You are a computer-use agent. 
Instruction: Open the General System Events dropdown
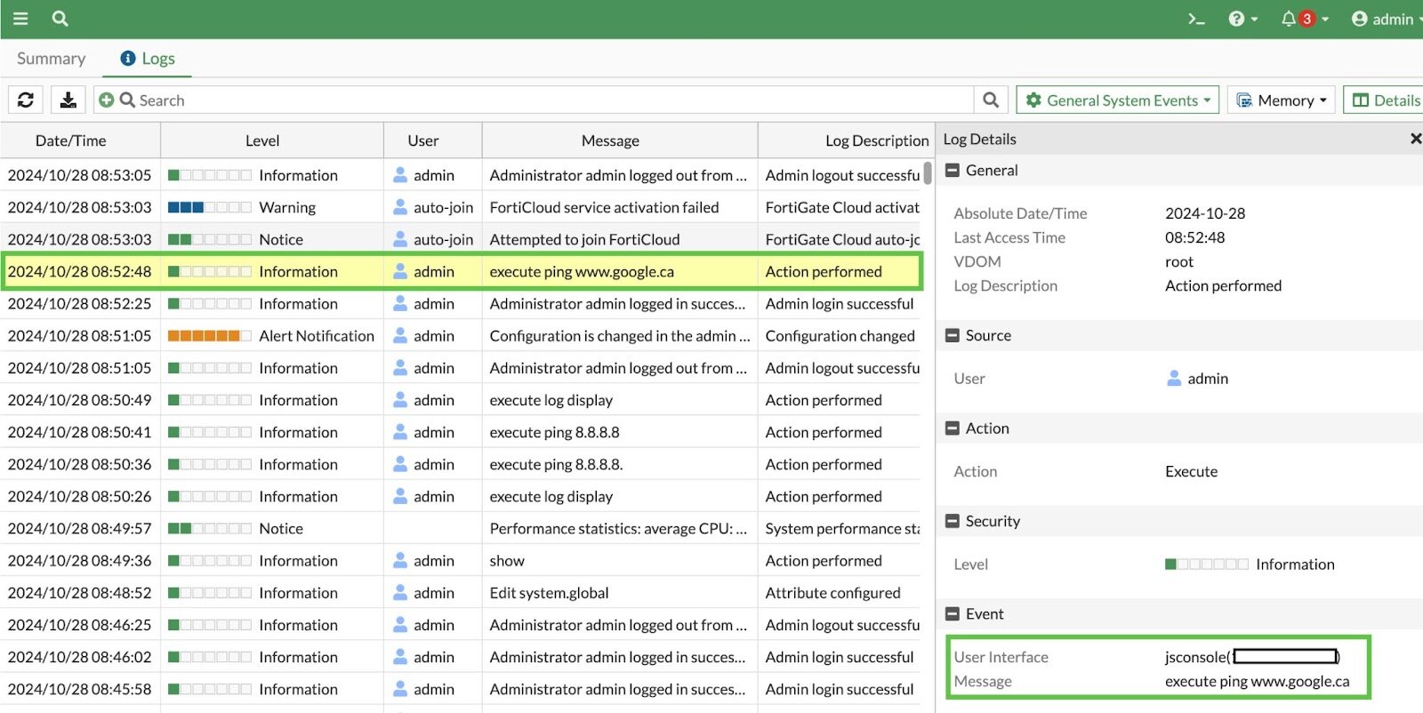tap(1118, 100)
